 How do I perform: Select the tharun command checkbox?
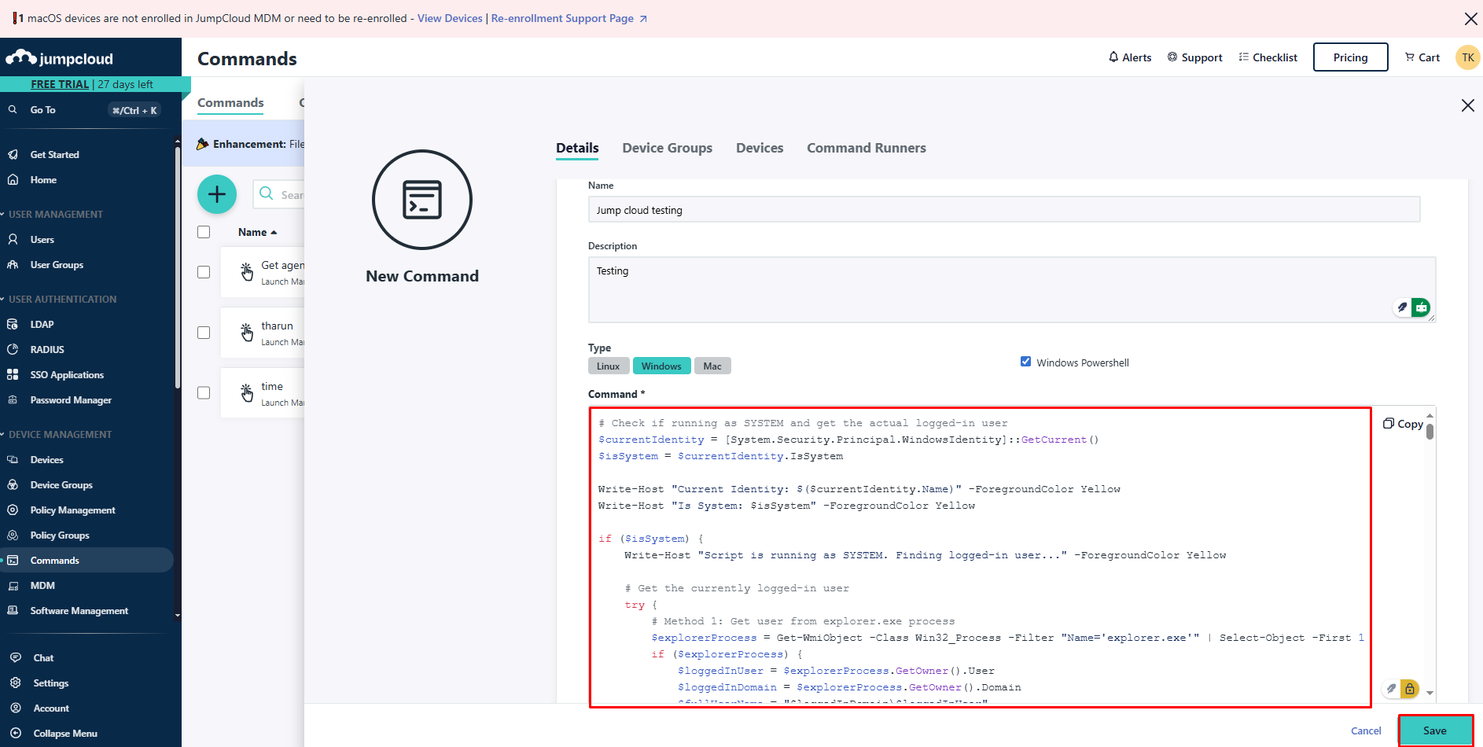coord(204,333)
